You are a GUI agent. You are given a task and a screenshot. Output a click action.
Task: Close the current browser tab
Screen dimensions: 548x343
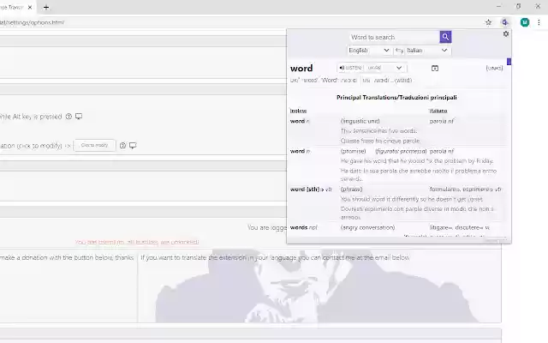(30, 8)
